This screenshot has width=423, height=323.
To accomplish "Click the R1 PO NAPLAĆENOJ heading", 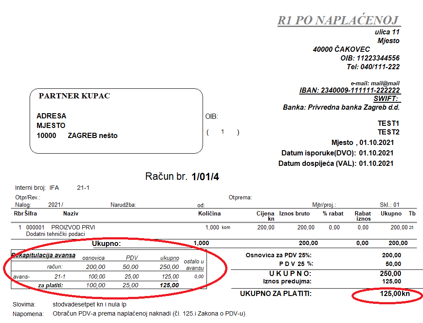I will tap(338, 20).
